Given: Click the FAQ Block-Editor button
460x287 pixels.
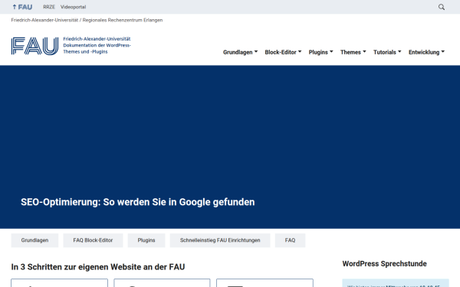Looking at the screenshot, I should pyautogui.click(x=93, y=240).
